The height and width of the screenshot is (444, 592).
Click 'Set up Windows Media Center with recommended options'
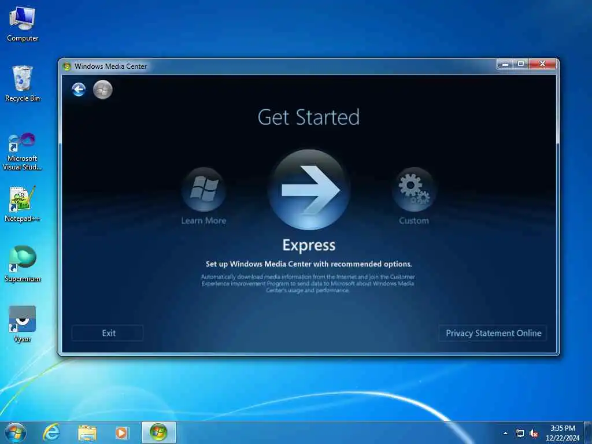(309, 264)
